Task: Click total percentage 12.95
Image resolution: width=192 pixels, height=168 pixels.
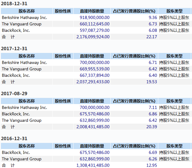Action: [x=152, y=165]
